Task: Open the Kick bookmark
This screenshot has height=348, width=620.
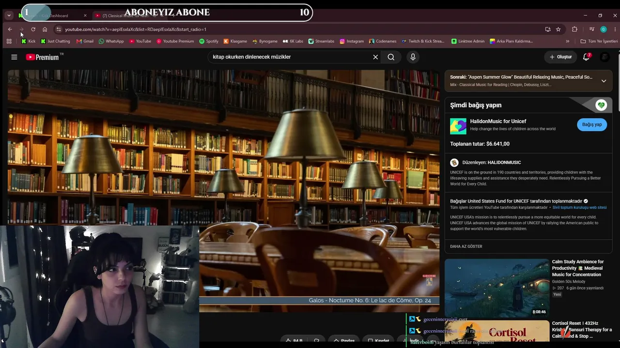Action: (28, 41)
